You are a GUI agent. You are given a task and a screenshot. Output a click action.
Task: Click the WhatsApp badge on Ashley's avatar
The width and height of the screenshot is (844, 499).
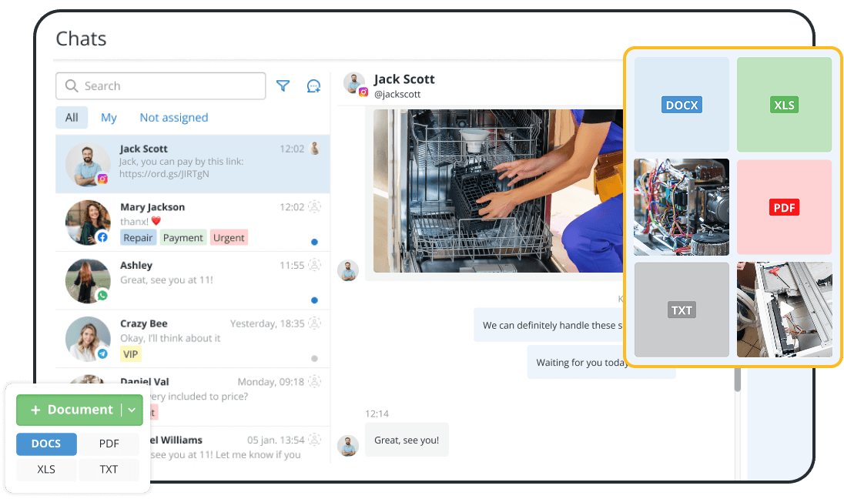pyautogui.click(x=102, y=294)
